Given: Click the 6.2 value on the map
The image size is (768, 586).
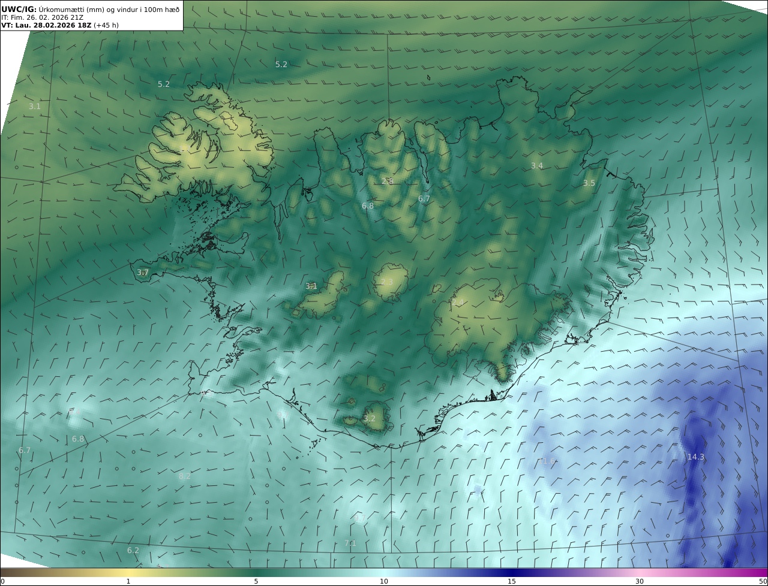Looking at the screenshot, I should pyautogui.click(x=133, y=550).
